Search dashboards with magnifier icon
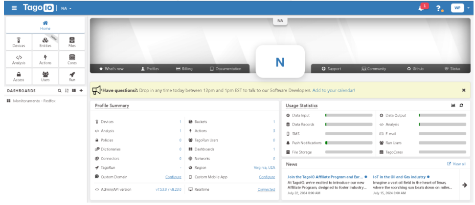Viewport: 475px width, 205px height. click(x=60, y=90)
